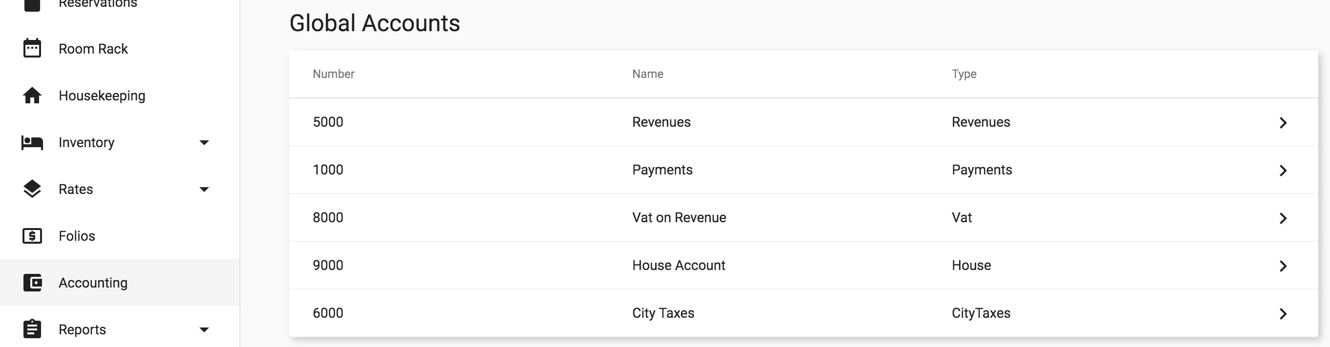Select account number 9000
Viewport: 1330px width, 347px height.
point(328,266)
